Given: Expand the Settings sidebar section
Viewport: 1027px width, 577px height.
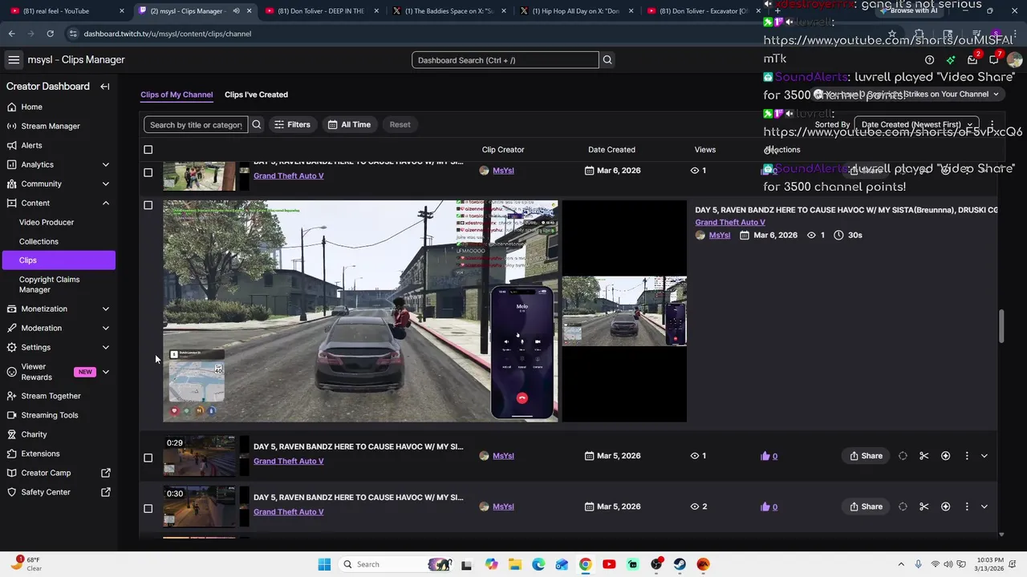Looking at the screenshot, I should click(105, 347).
